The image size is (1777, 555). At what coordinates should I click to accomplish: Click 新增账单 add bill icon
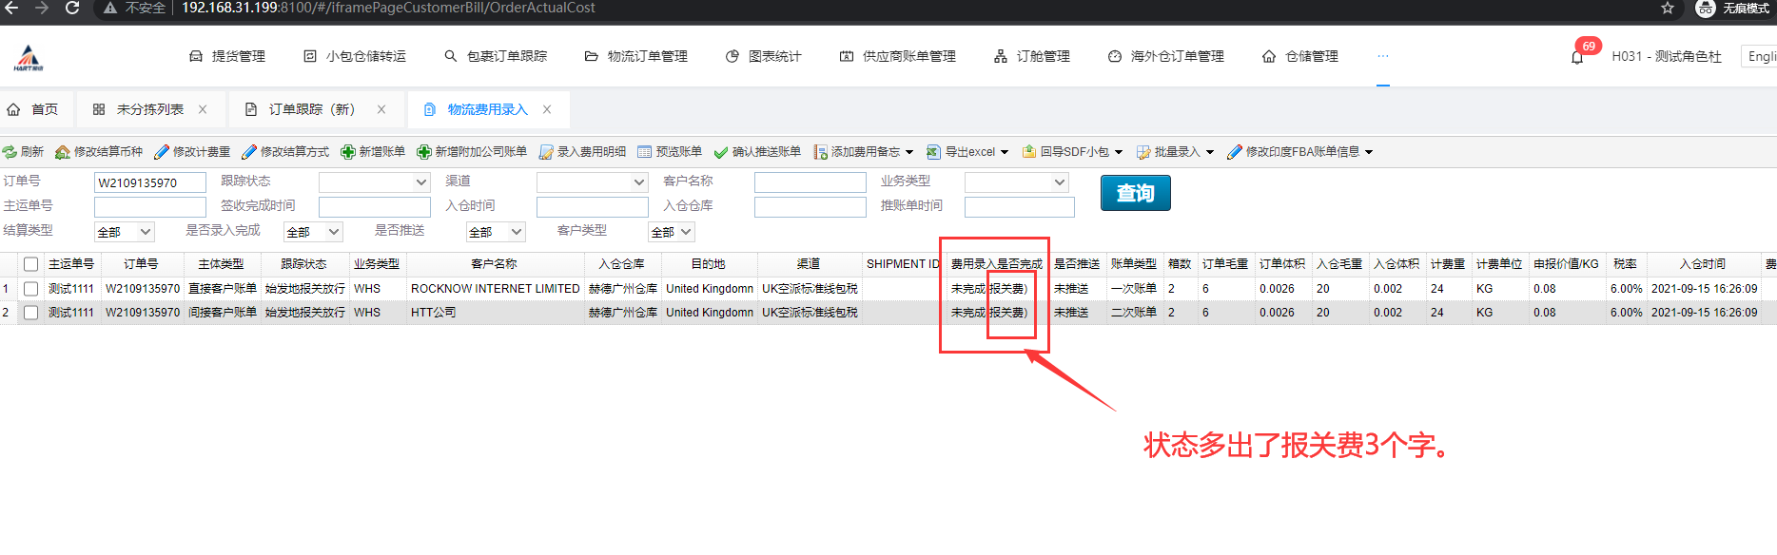point(348,152)
